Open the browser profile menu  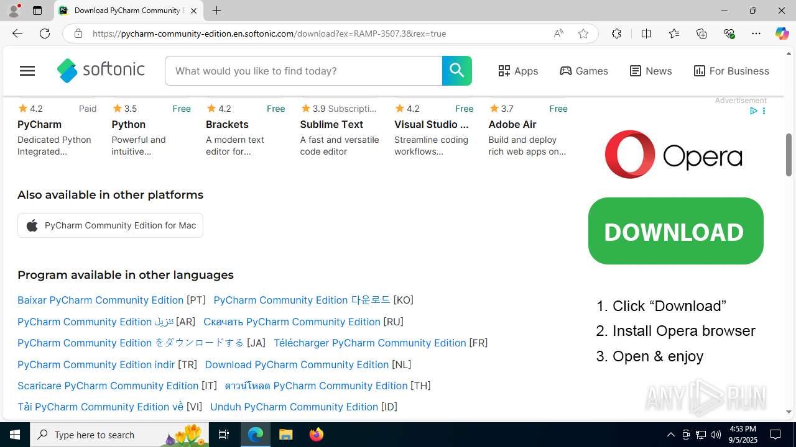pyautogui.click(x=14, y=11)
